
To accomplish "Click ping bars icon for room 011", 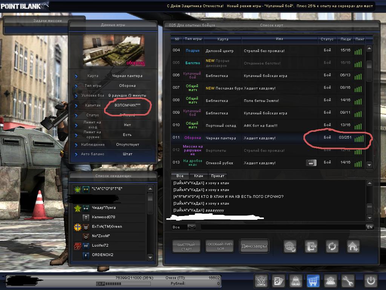I will pyautogui.click(x=359, y=139).
